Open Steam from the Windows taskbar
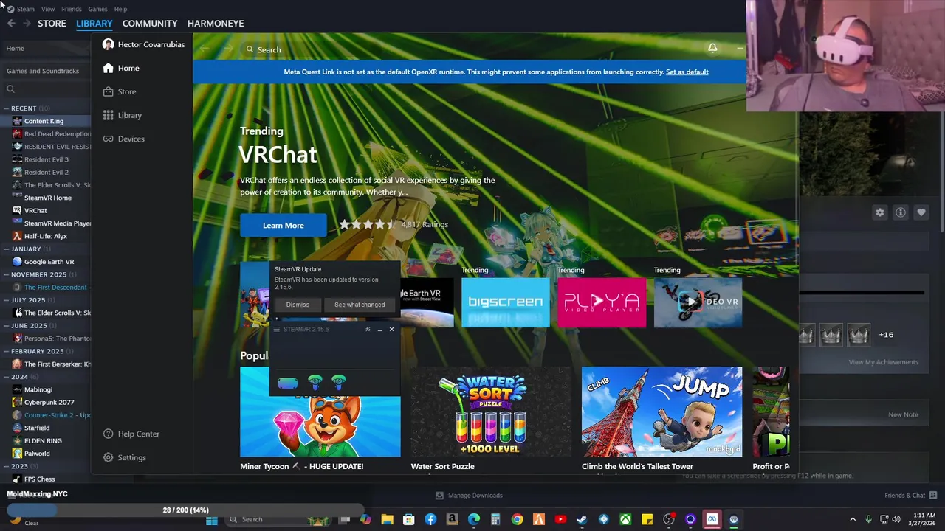Screen dimensions: 945x531 tap(582, 519)
